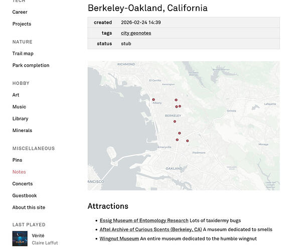Click the Orinda label on the map

231,111
